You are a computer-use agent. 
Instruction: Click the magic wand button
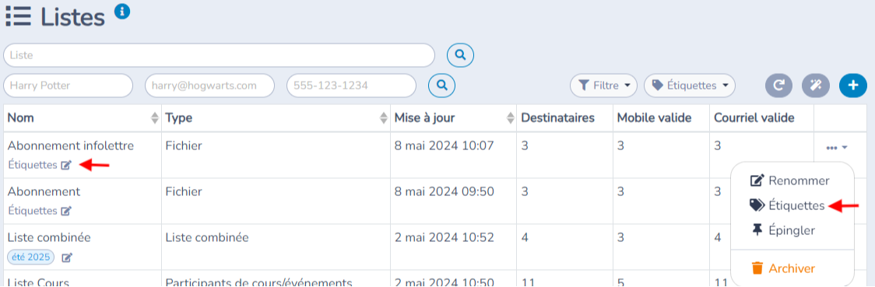[x=816, y=86]
